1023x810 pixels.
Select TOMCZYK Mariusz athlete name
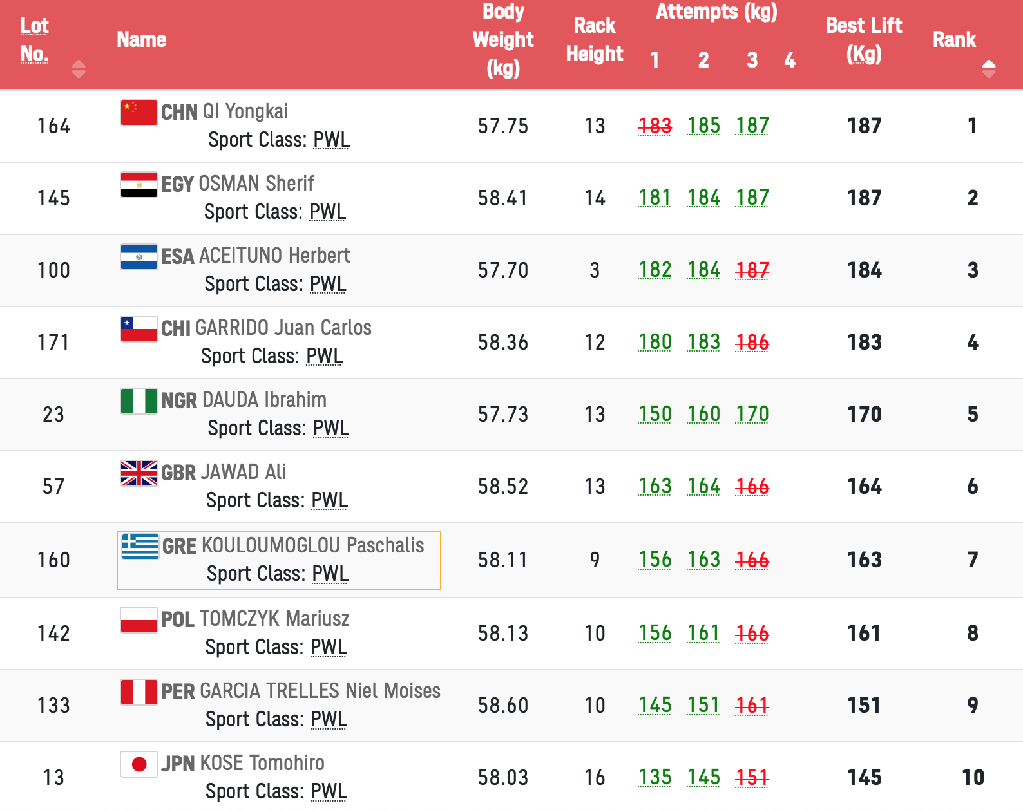pos(274,619)
